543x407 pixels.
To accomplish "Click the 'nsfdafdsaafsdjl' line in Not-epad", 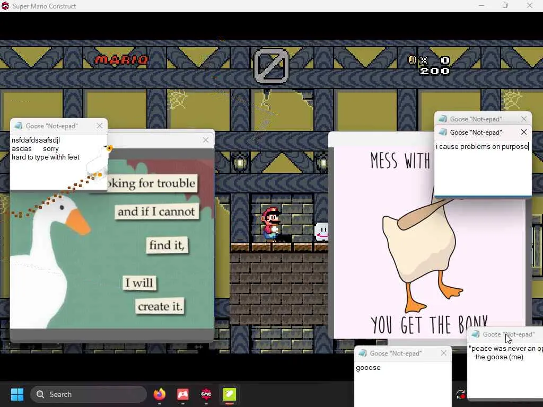I will (x=36, y=140).
